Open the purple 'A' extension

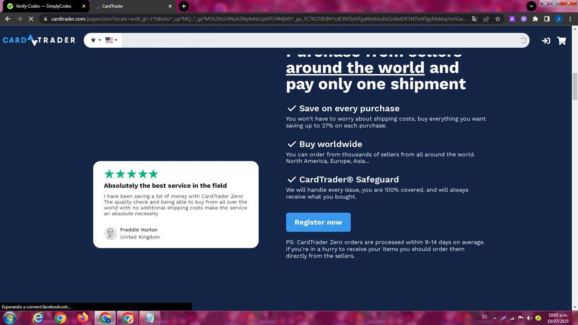pos(512,19)
